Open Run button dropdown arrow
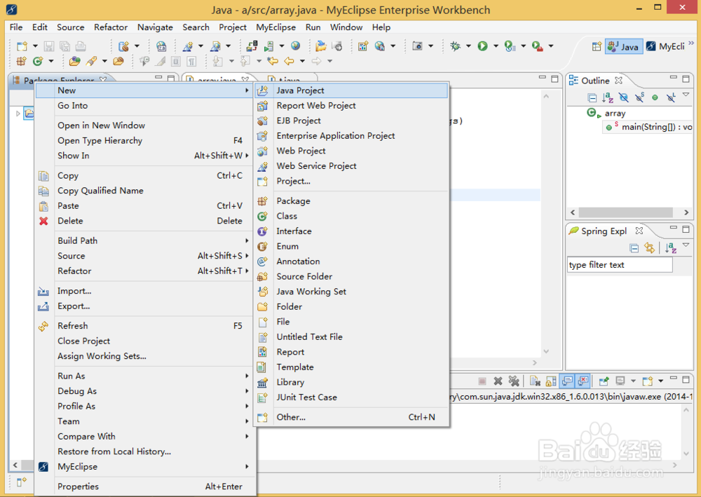 tap(496, 46)
